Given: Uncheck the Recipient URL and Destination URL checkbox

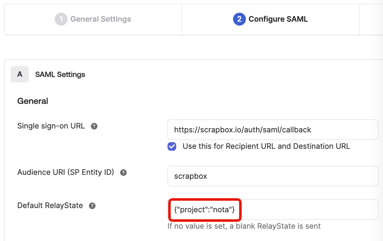Looking at the screenshot, I should coord(172,147).
